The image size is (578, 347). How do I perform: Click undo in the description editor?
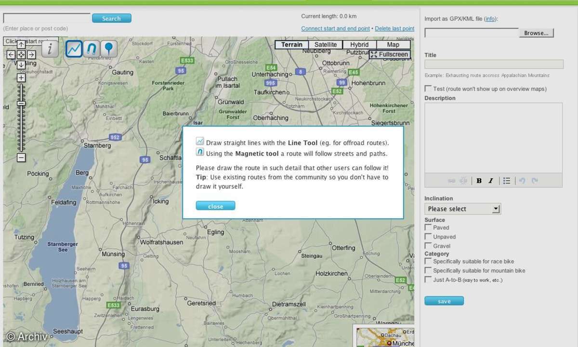coord(522,181)
